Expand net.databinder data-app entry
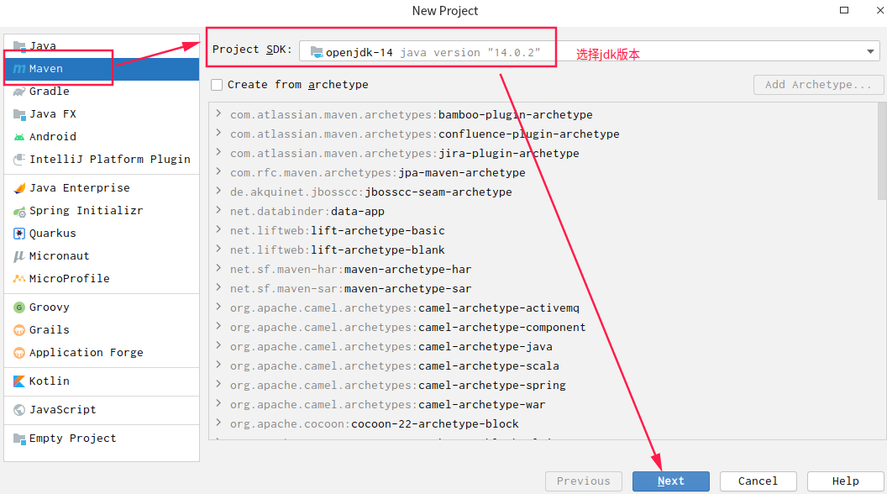Viewport: 887px width, 494px height. (x=219, y=210)
